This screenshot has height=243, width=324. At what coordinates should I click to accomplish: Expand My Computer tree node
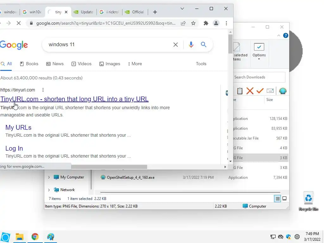click(x=49, y=177)
